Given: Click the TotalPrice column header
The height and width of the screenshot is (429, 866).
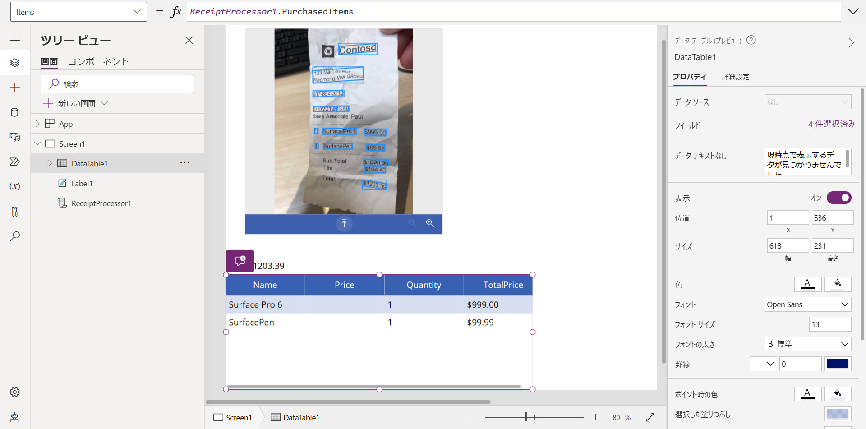Looking at the screenshot, I should 498,285.
